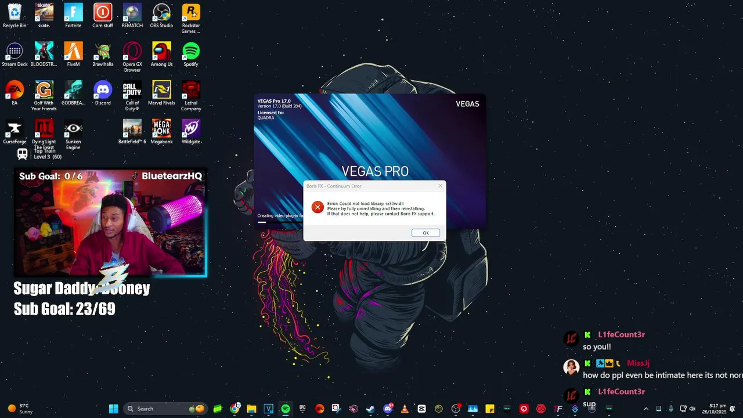Select the OBS Studio desktop shortcut
The height and width of the screenshot is (418, 743).
(161, 16)
